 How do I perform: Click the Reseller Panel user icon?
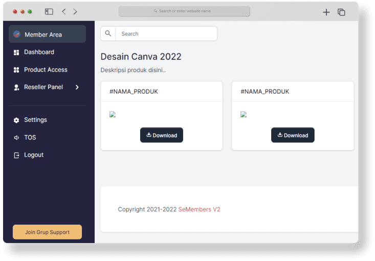(16, 88)
